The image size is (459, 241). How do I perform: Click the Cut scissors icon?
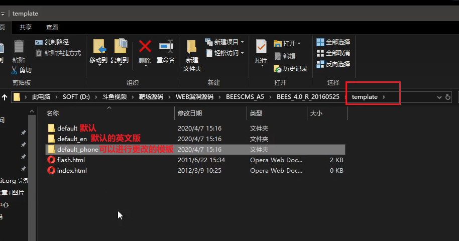click(x=14, y=70)
